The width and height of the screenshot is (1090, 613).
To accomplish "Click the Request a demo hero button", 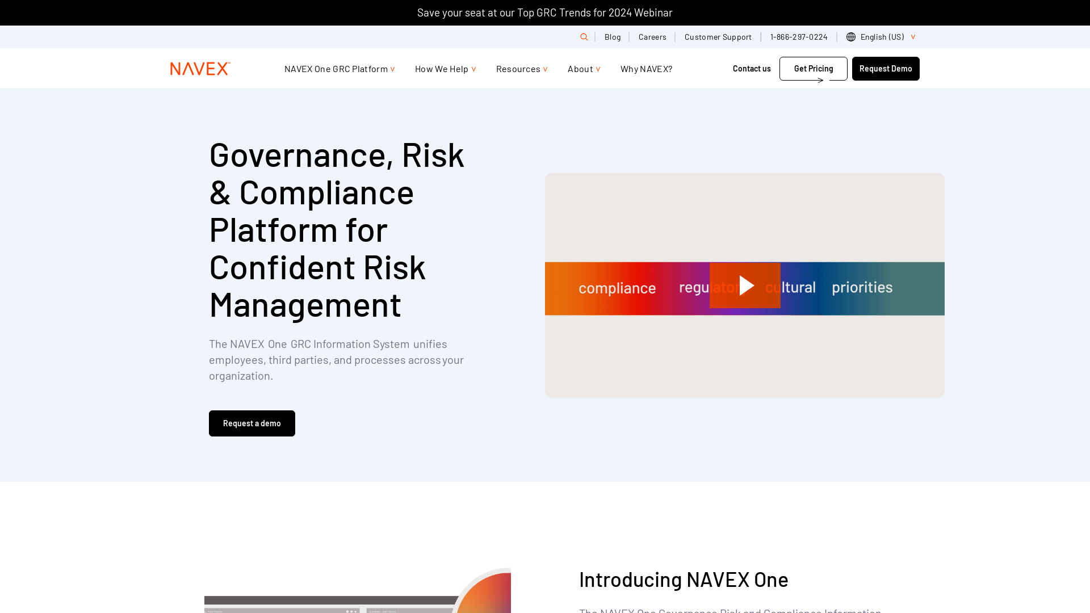I will coord(252,423).
